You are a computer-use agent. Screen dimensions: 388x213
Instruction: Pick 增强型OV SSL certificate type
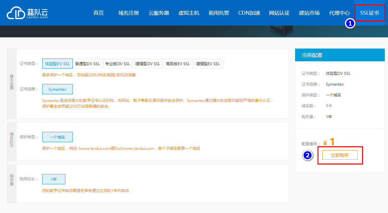coord(148,64)
